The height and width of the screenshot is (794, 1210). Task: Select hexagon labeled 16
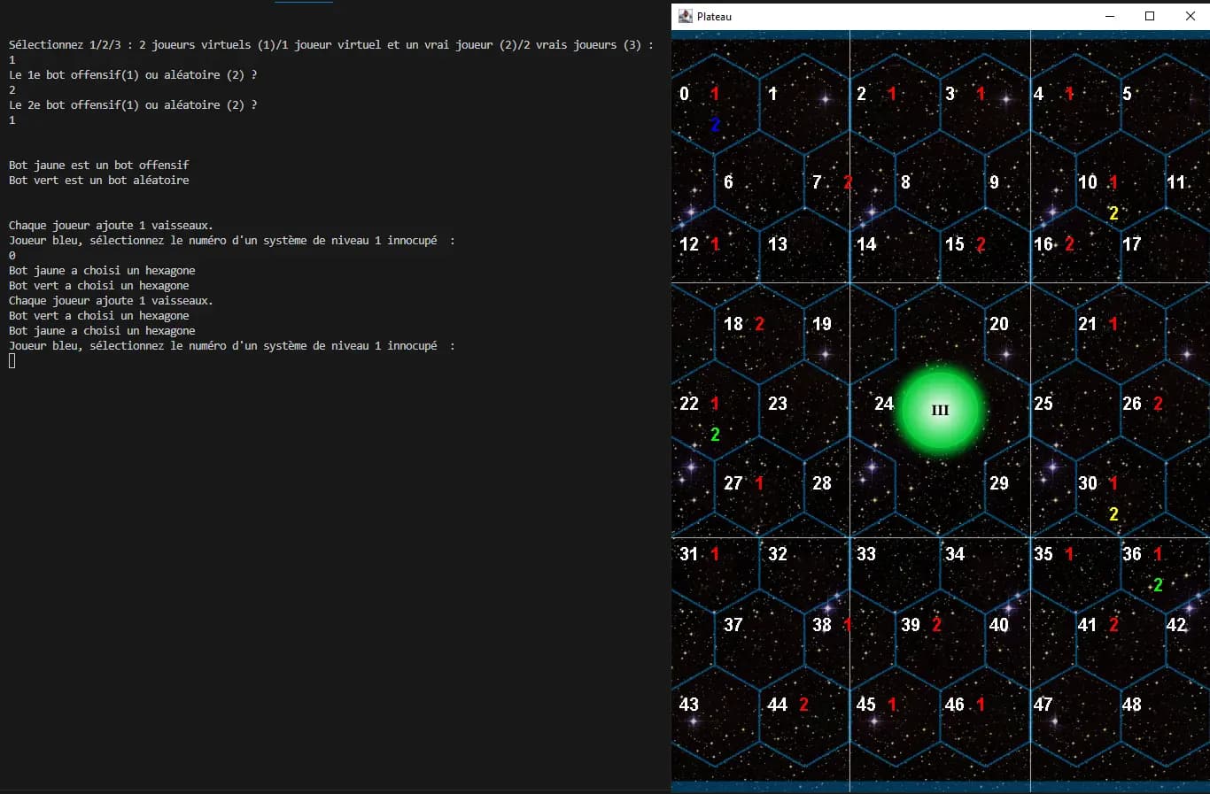(x=1043, y=244)
